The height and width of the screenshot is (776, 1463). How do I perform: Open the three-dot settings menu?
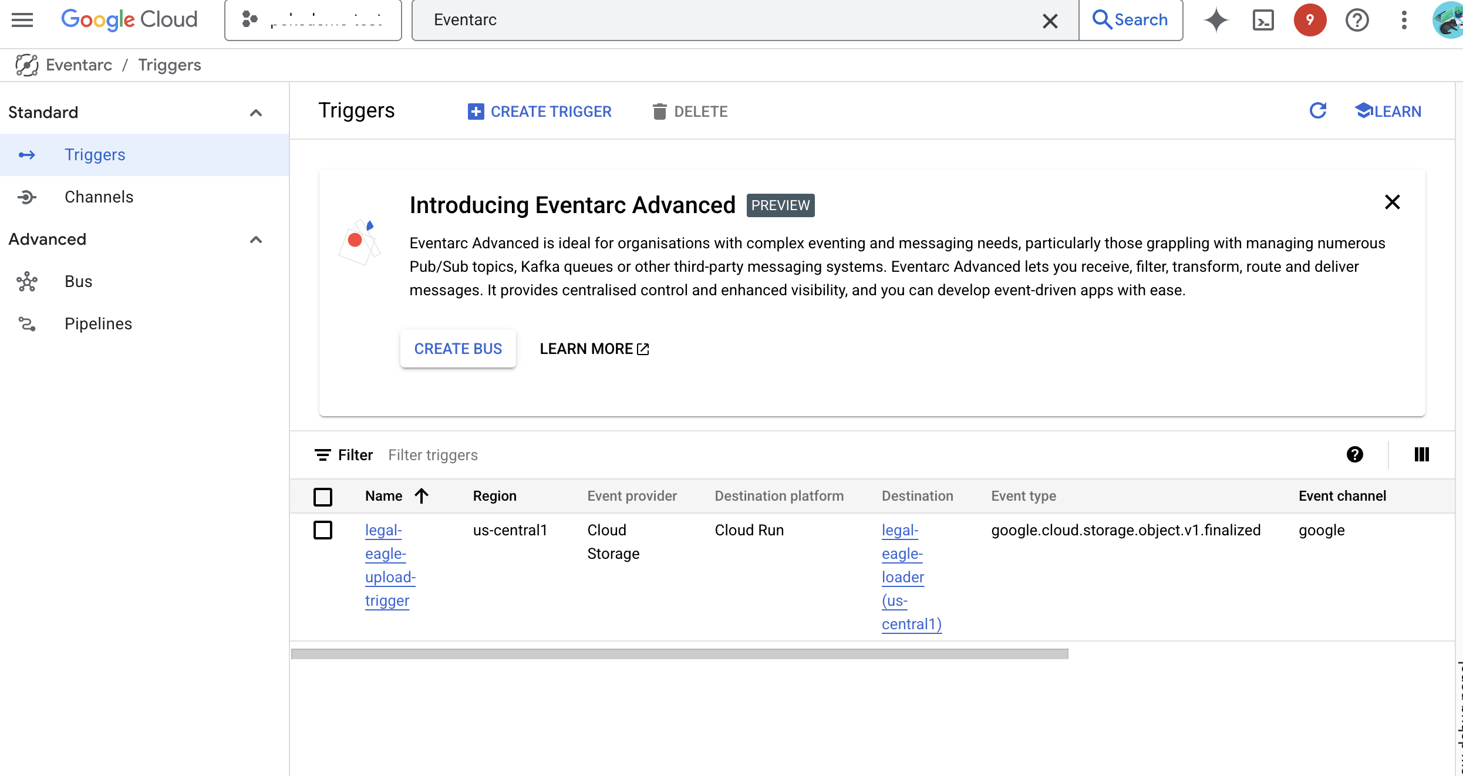[1404, 20]
